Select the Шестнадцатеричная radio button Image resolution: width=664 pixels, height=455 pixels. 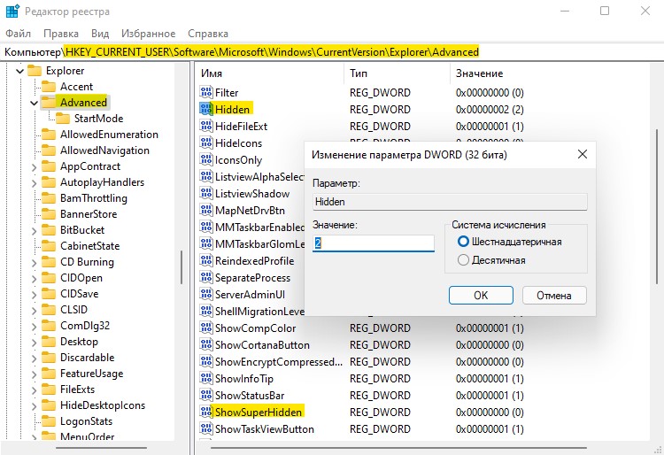point(463,242)
